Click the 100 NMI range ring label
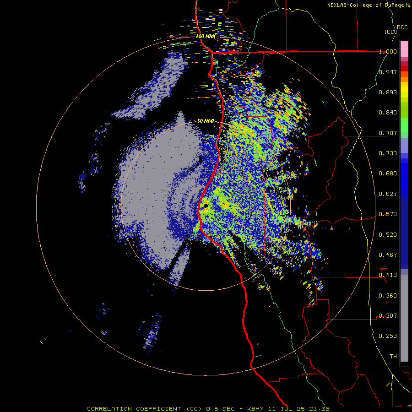The image size is (412, 412). point(206,36)
